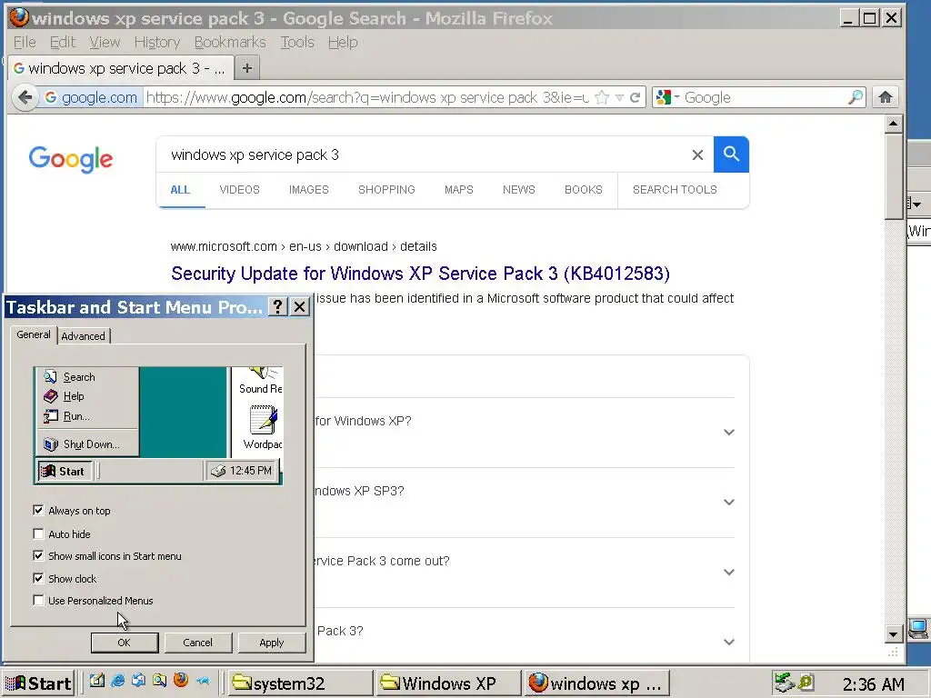931x698 pixels.
Task: Open the Windows Start button
Action: click(38, 683)
